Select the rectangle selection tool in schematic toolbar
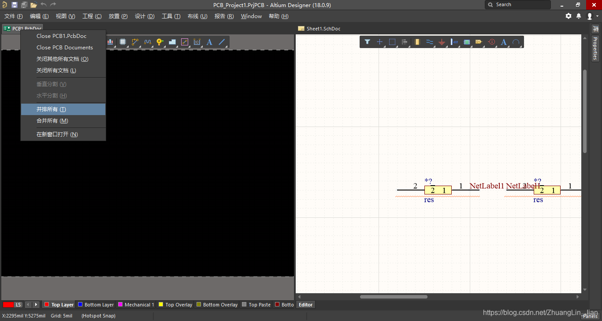 pos(392,42)
